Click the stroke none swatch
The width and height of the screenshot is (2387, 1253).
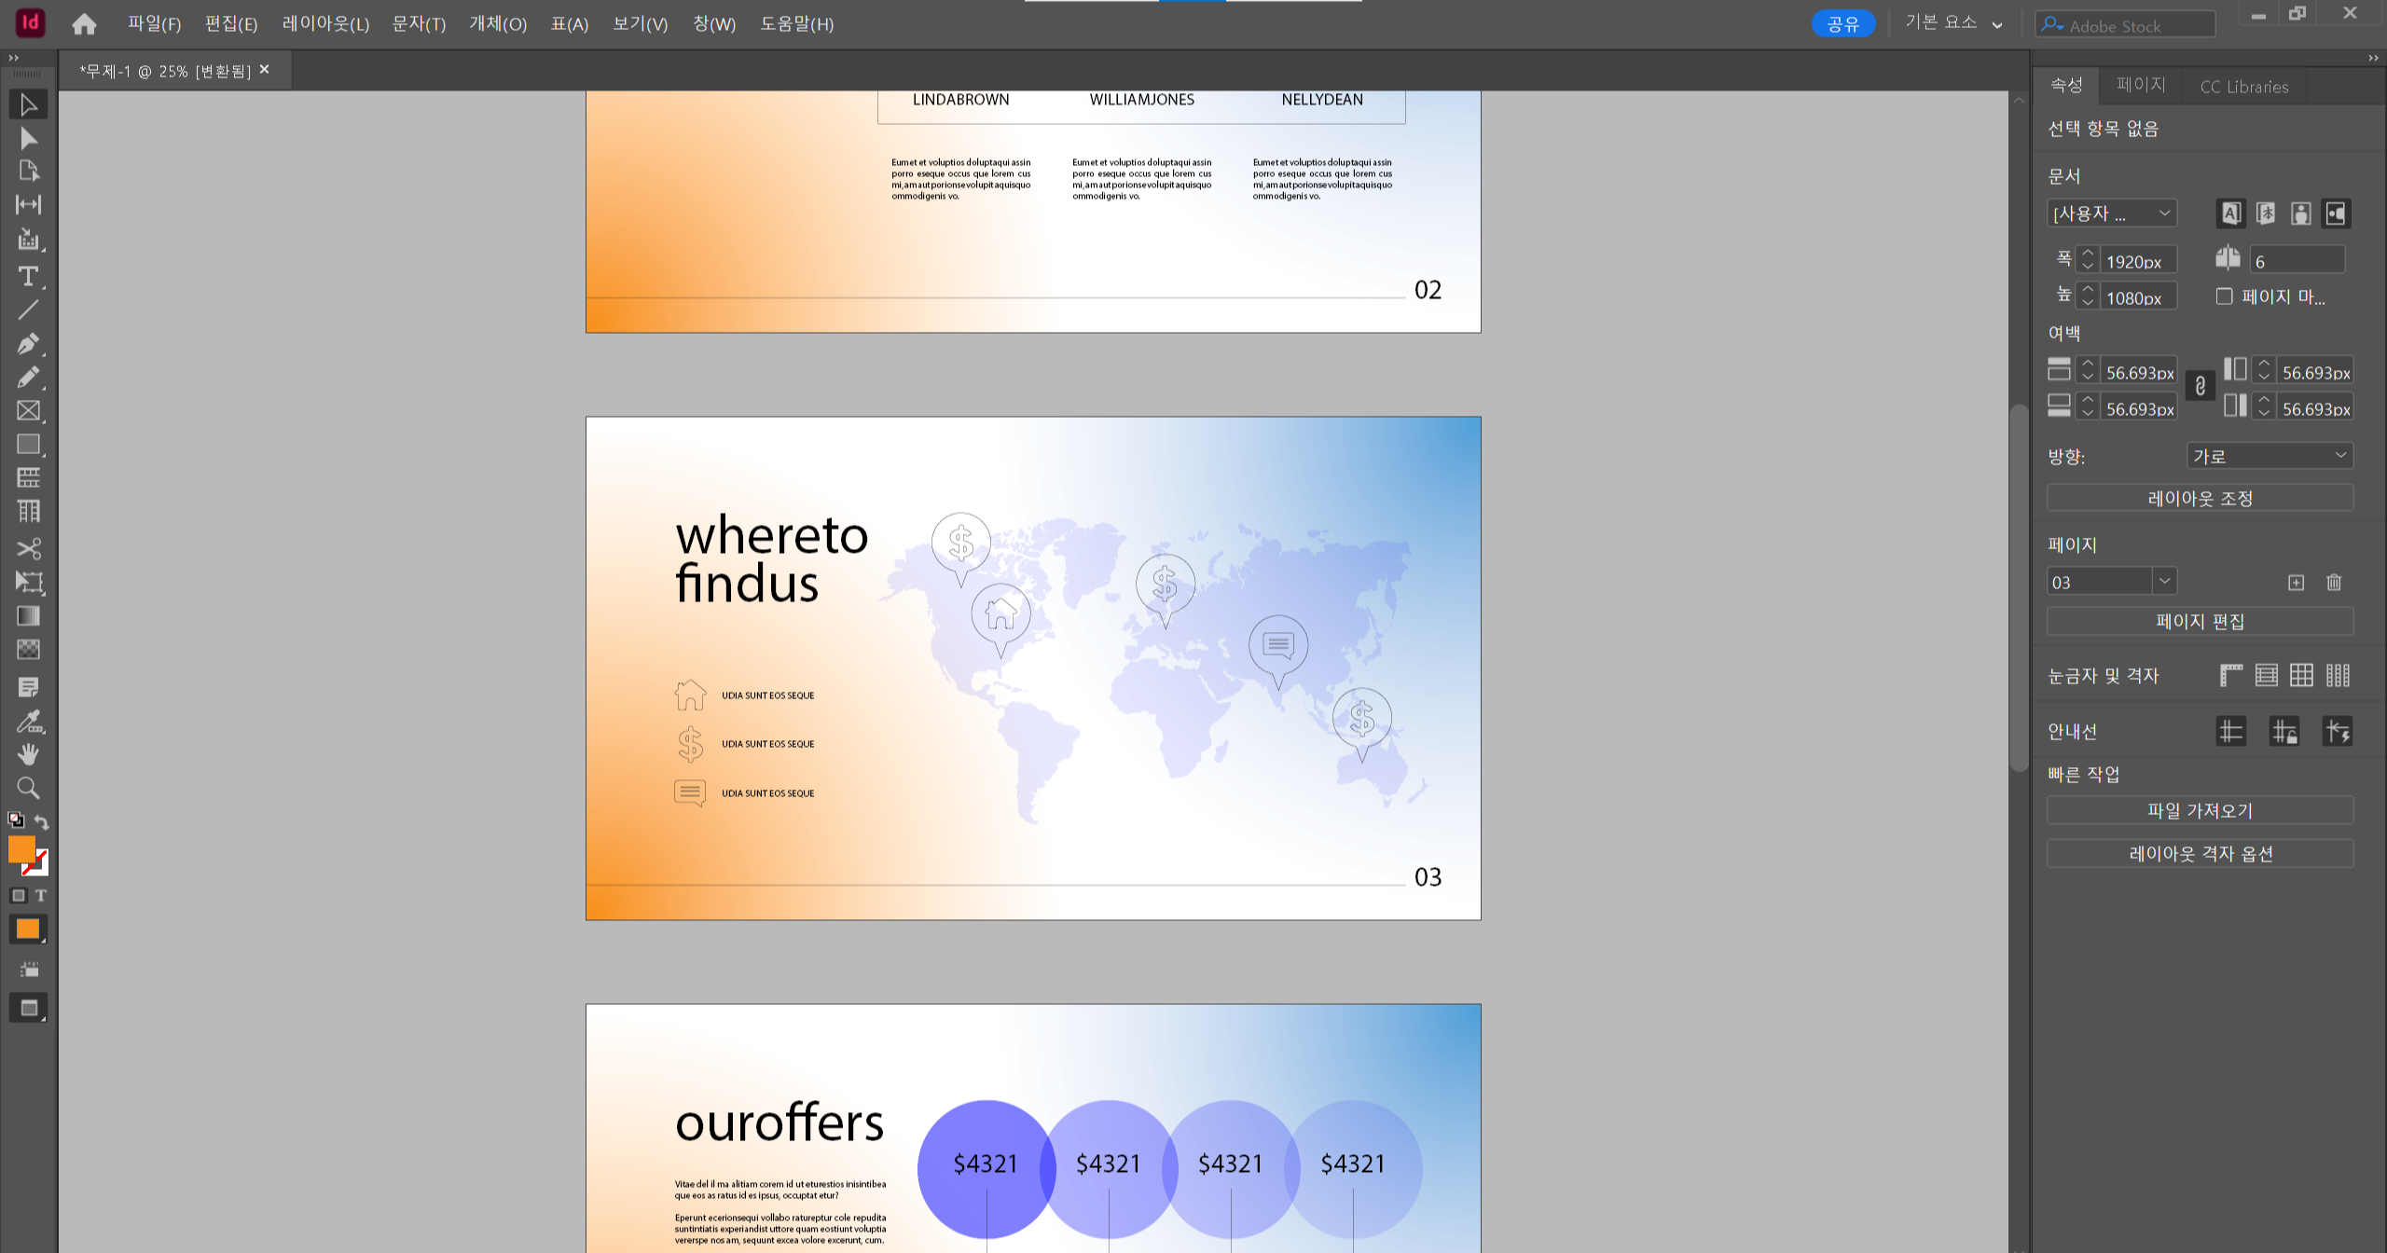(38, 865)
